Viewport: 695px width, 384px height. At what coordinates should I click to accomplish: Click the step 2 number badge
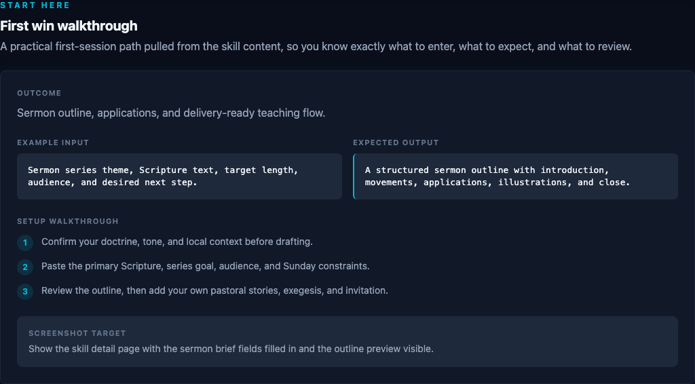tap(25, 267)
